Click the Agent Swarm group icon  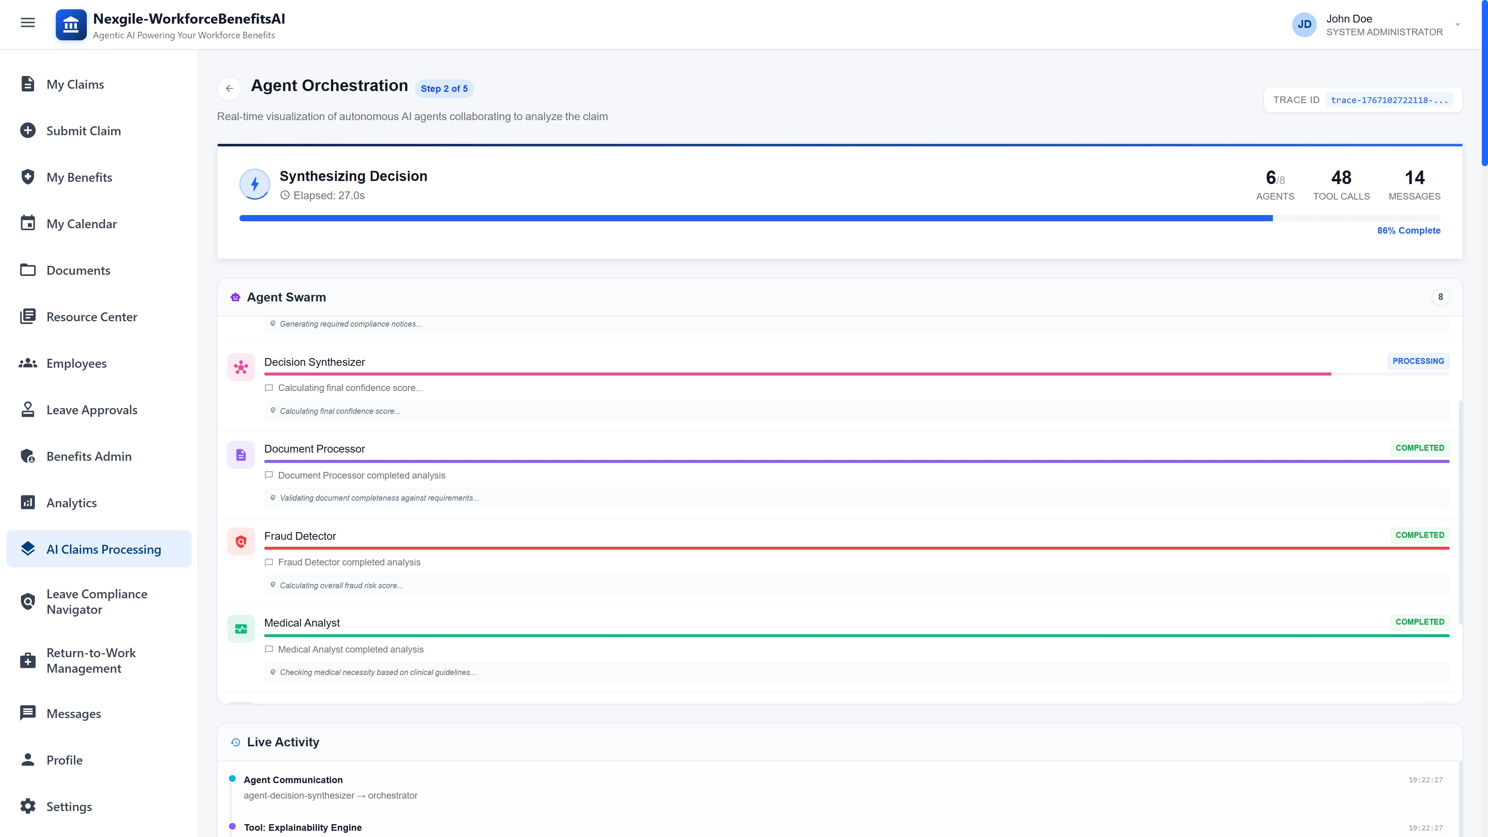235,297
